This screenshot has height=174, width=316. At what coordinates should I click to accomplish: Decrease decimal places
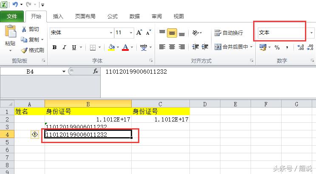(x=310, y=47)
